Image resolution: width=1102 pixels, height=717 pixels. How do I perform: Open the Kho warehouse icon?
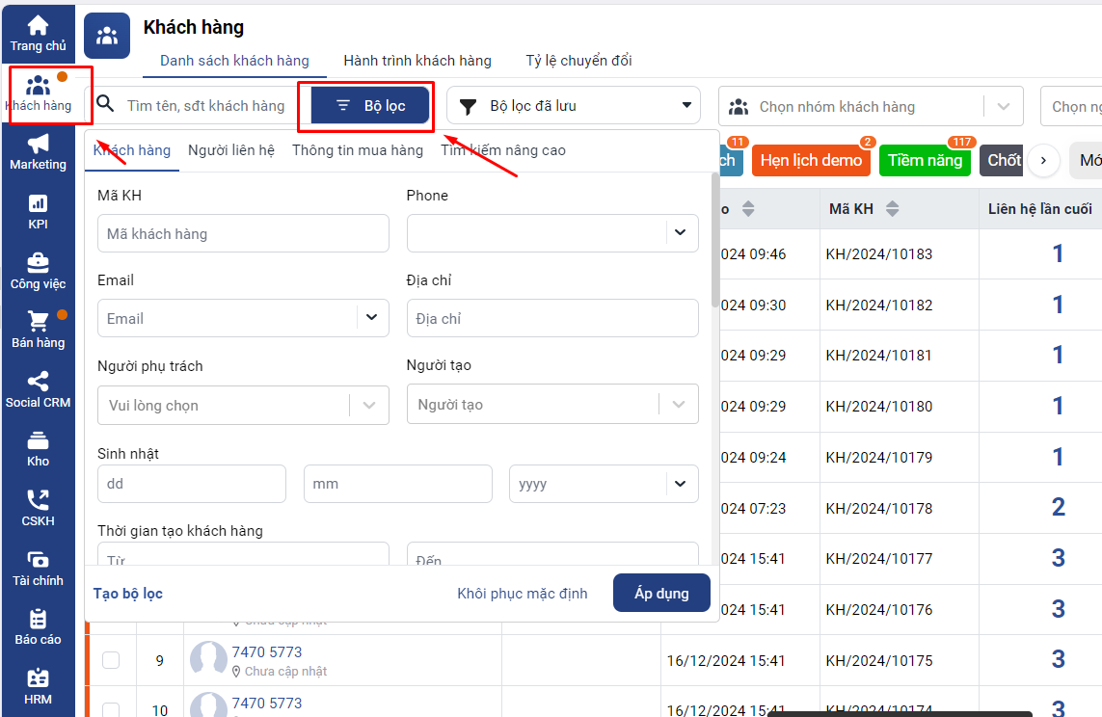38,441
